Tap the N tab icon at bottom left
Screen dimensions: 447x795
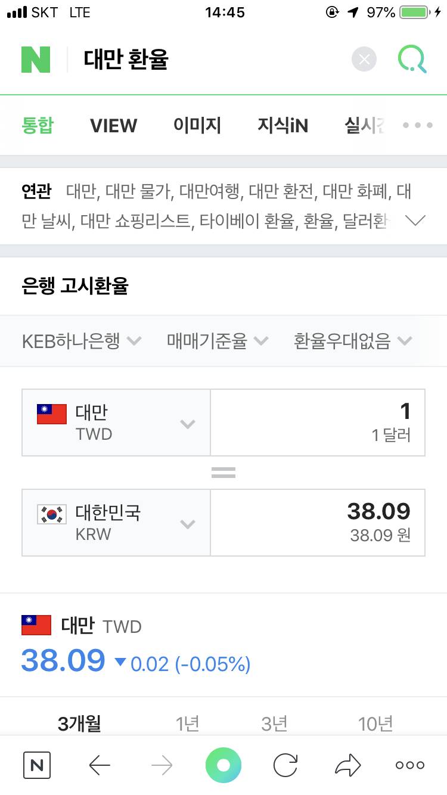coord(36,765)
